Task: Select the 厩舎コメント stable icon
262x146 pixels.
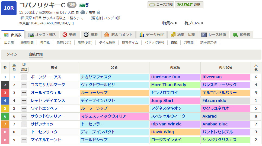Action: point(107,35)
